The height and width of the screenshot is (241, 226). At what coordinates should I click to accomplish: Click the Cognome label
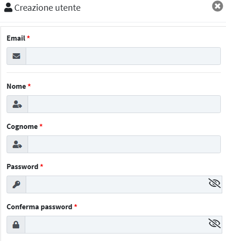click(22, 127)
